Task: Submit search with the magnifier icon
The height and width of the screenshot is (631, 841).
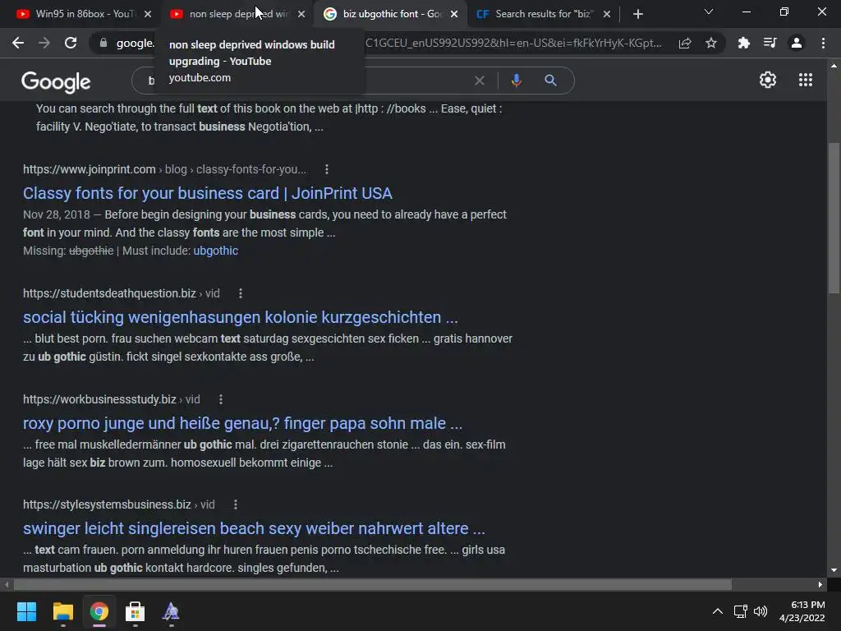Action: tap(551, 81)
